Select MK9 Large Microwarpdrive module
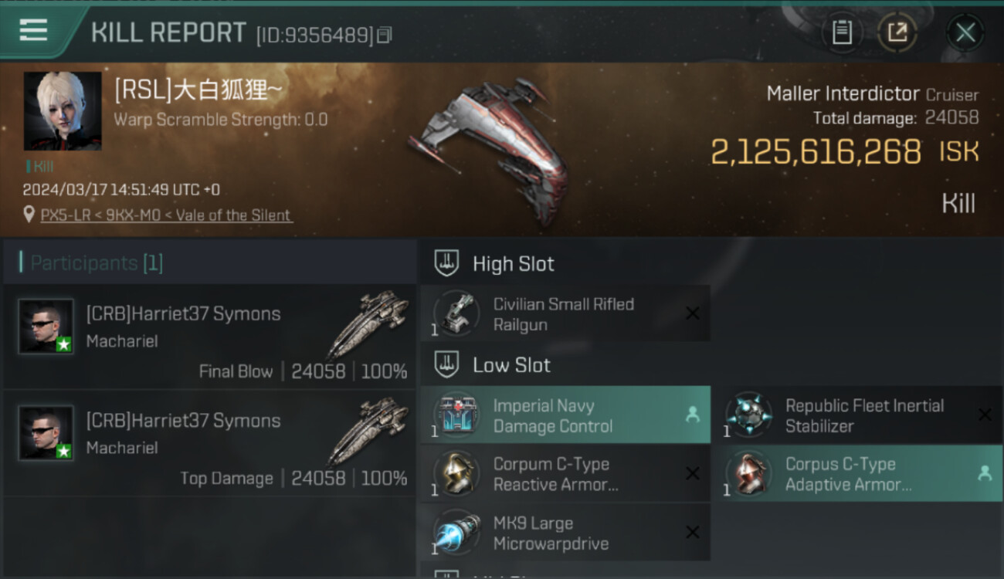This screenshot has height=579, width=1004. (565, 533)
